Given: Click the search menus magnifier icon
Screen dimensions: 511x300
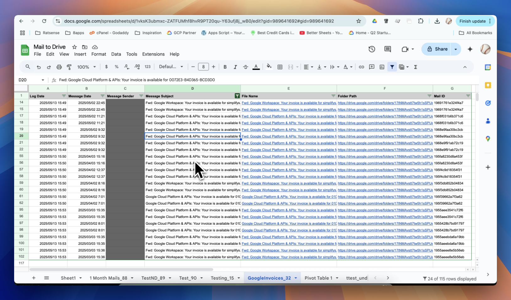Looking at the screenshot, I should [x=28, y=67].
